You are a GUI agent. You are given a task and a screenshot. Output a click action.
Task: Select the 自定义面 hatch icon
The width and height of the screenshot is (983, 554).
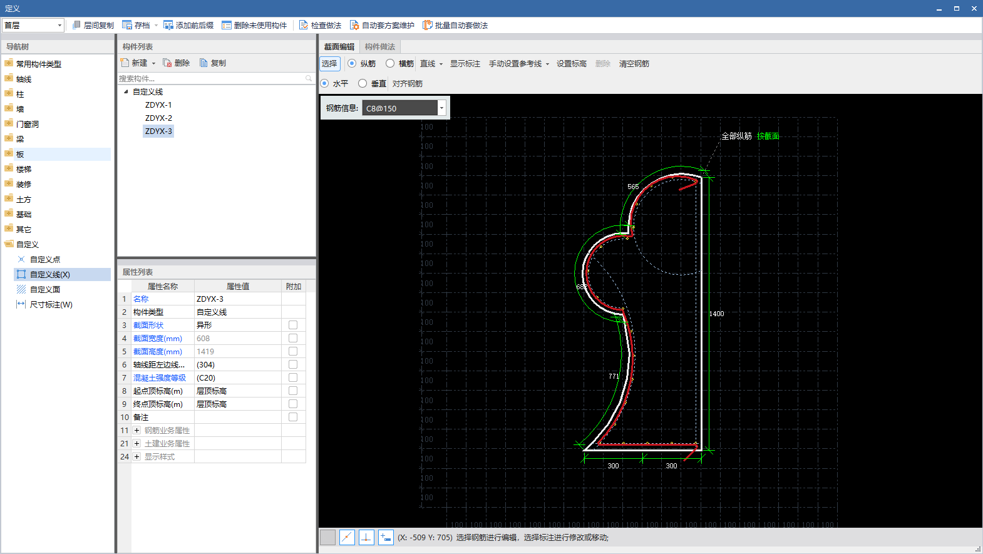21,289
